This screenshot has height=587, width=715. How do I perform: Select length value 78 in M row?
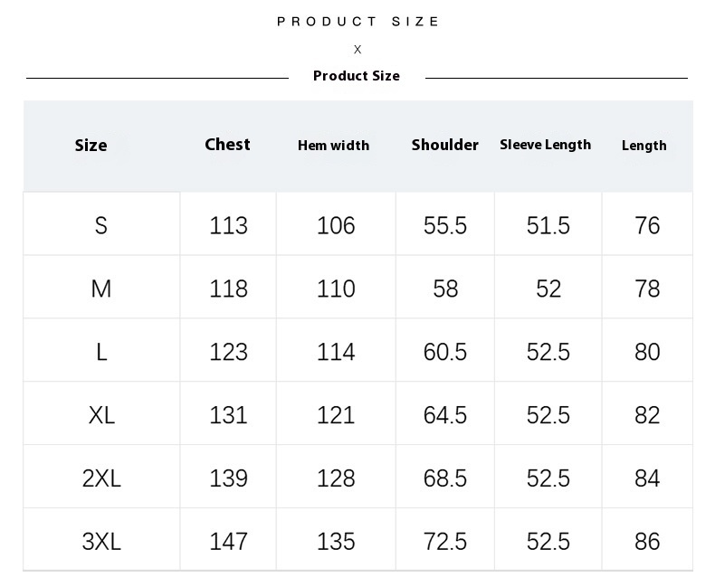pos(647,289)
